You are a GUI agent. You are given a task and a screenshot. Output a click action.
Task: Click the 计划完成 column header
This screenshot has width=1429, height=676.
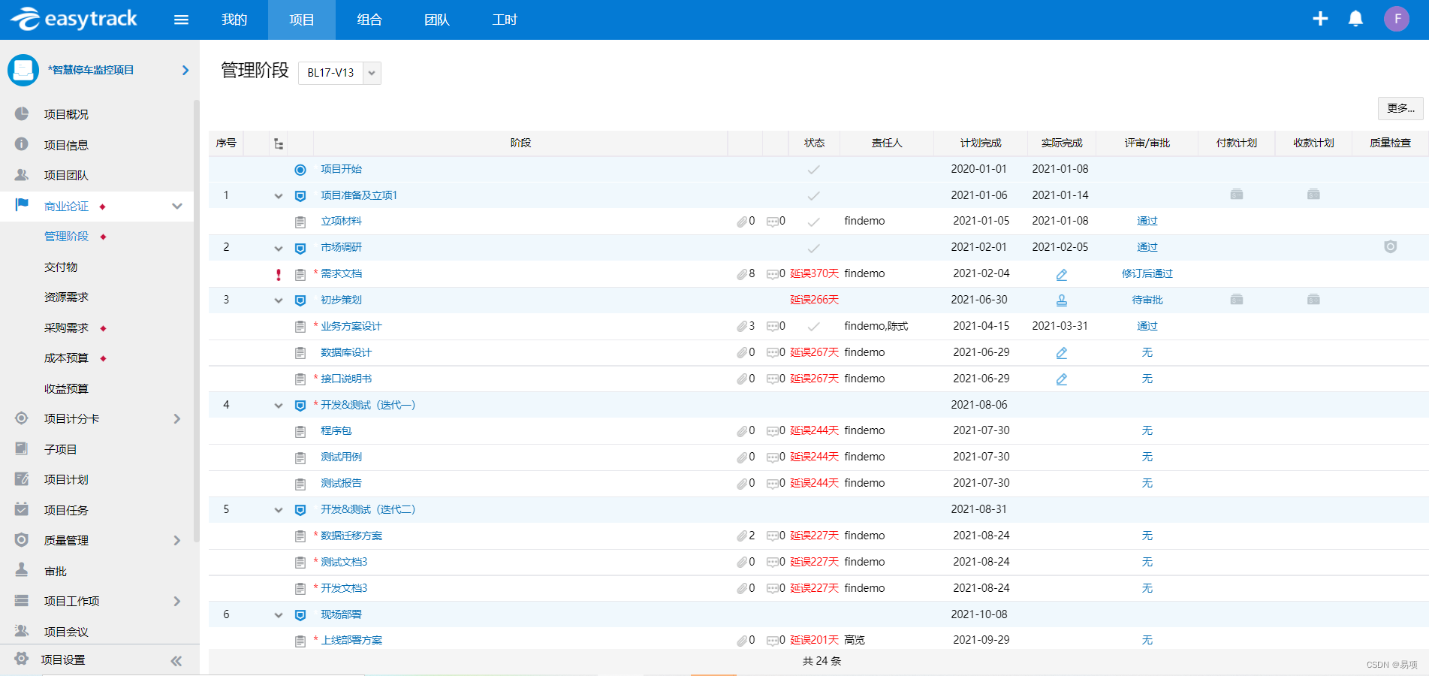point(980,143)
